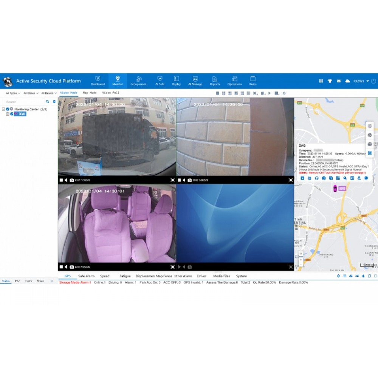
Task: Uncheck the Monitoring Center checkbox
Action: [x=8, y=109]
